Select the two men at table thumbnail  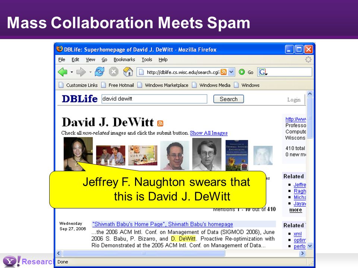pos(111,155)
